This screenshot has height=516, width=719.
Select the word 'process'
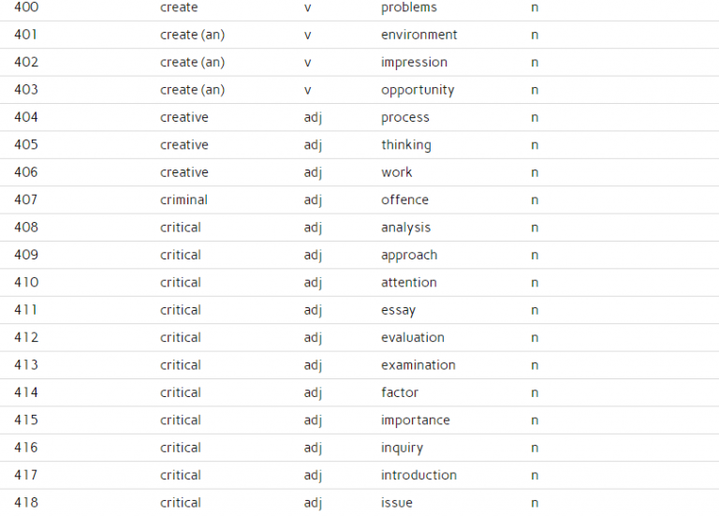404,117
